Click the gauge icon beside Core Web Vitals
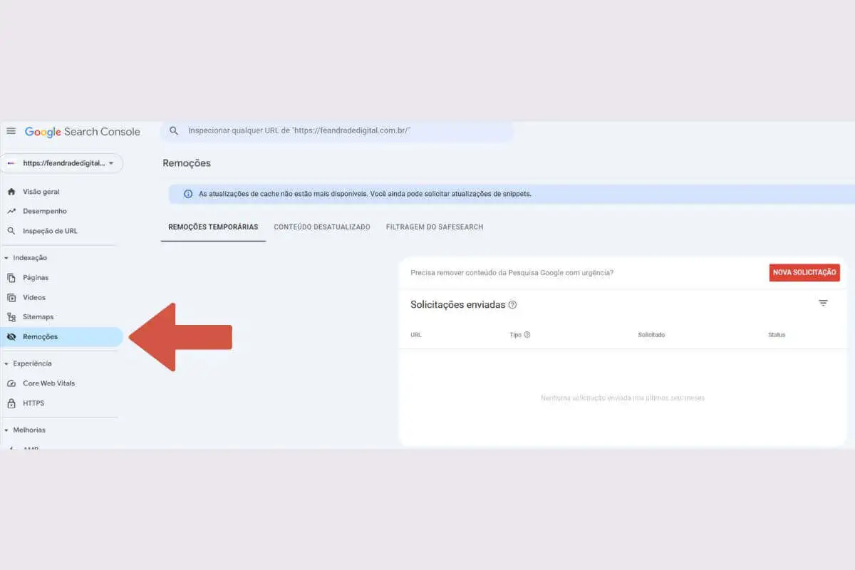 pyautogui.click(x=11, y=383)
